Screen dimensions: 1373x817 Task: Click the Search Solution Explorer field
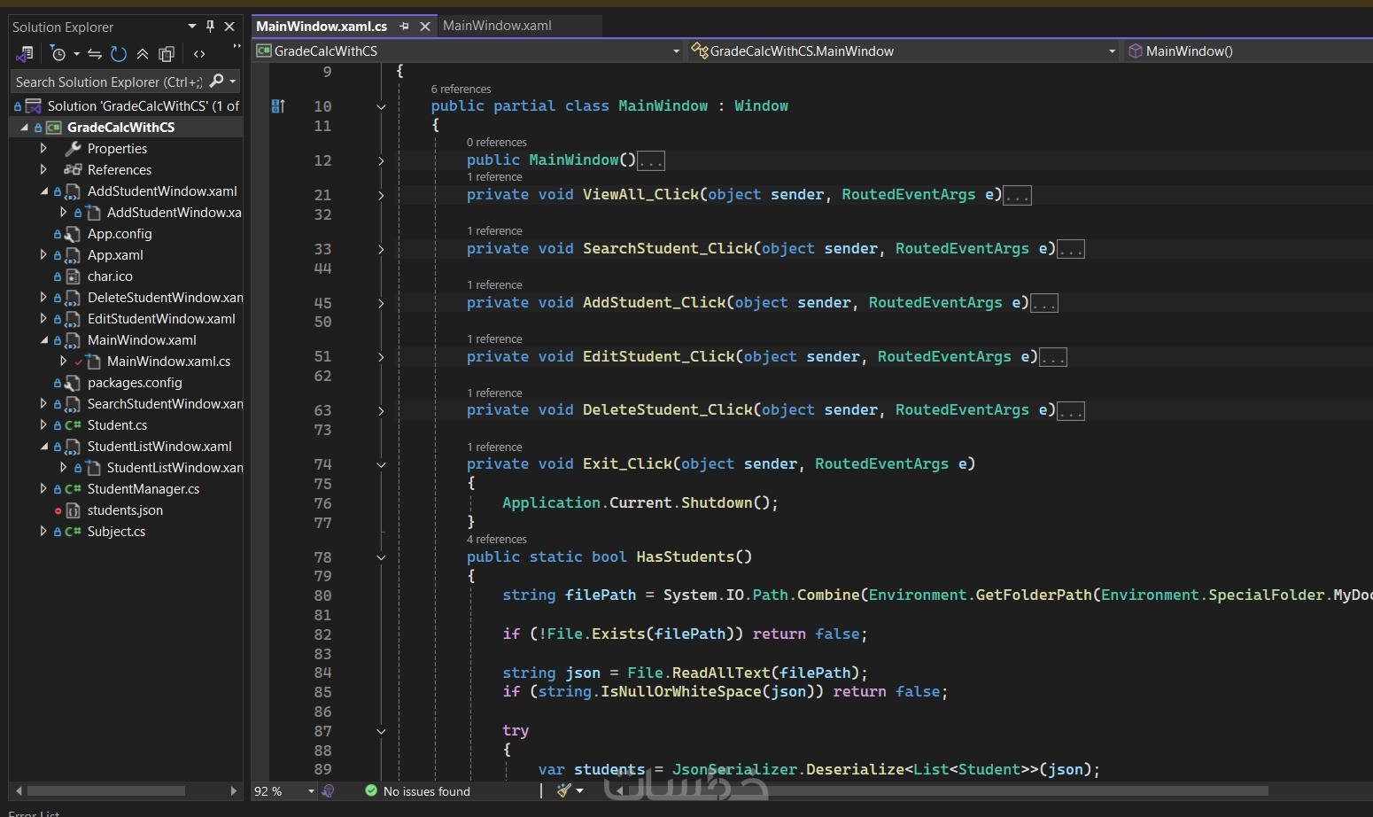[x=108, y=82]
